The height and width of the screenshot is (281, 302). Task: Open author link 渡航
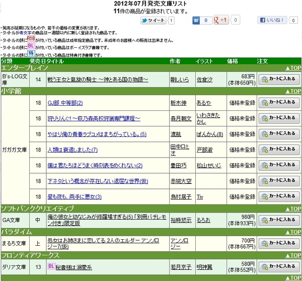(176, 134)
